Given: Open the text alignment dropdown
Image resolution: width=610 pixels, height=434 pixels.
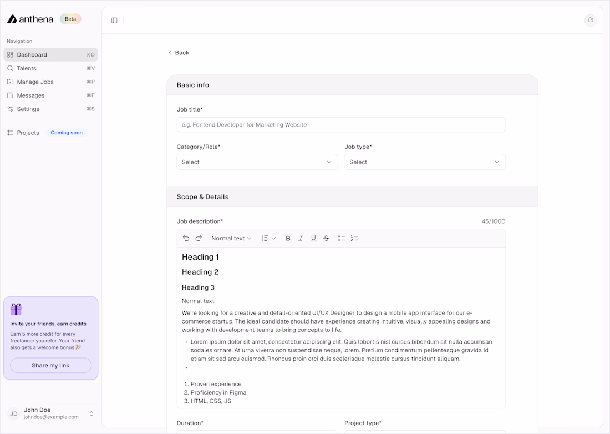Looking at the screenshot, I should coord(269,238).
